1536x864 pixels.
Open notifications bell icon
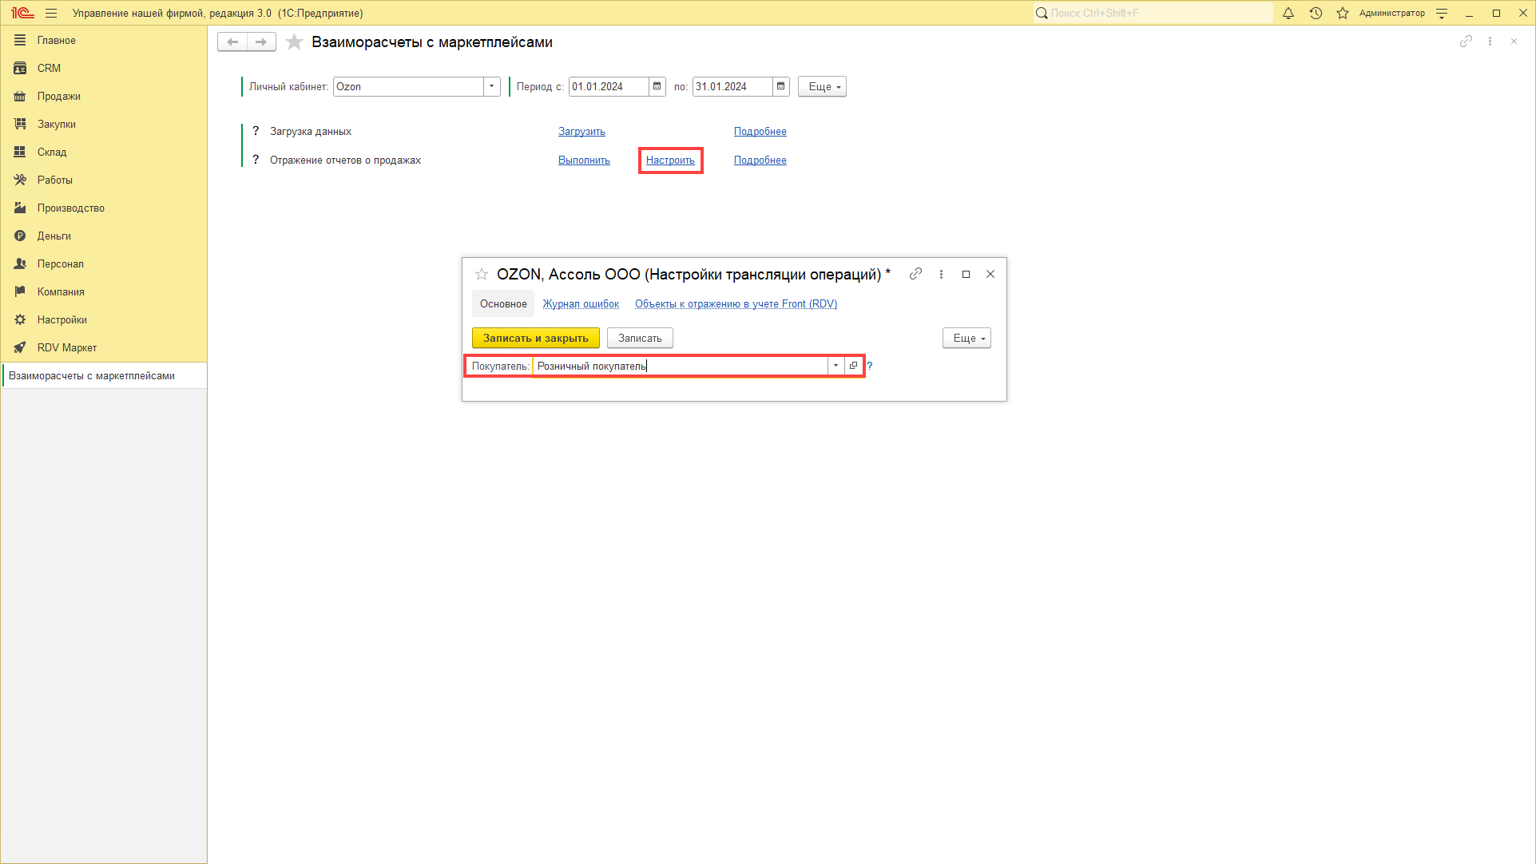point(1288,13)
